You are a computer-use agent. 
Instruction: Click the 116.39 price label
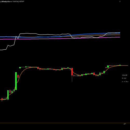[x=125, y=75]
